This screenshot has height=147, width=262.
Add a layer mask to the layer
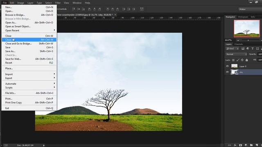240,145
